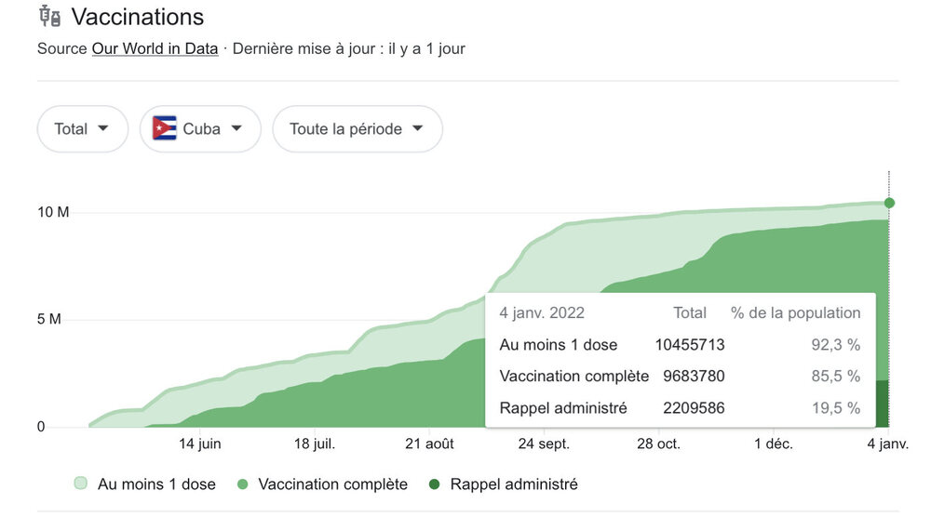Click the 10 M label on the y-axis
This screenshot has height=517, width=931.
tap(53, 212)
